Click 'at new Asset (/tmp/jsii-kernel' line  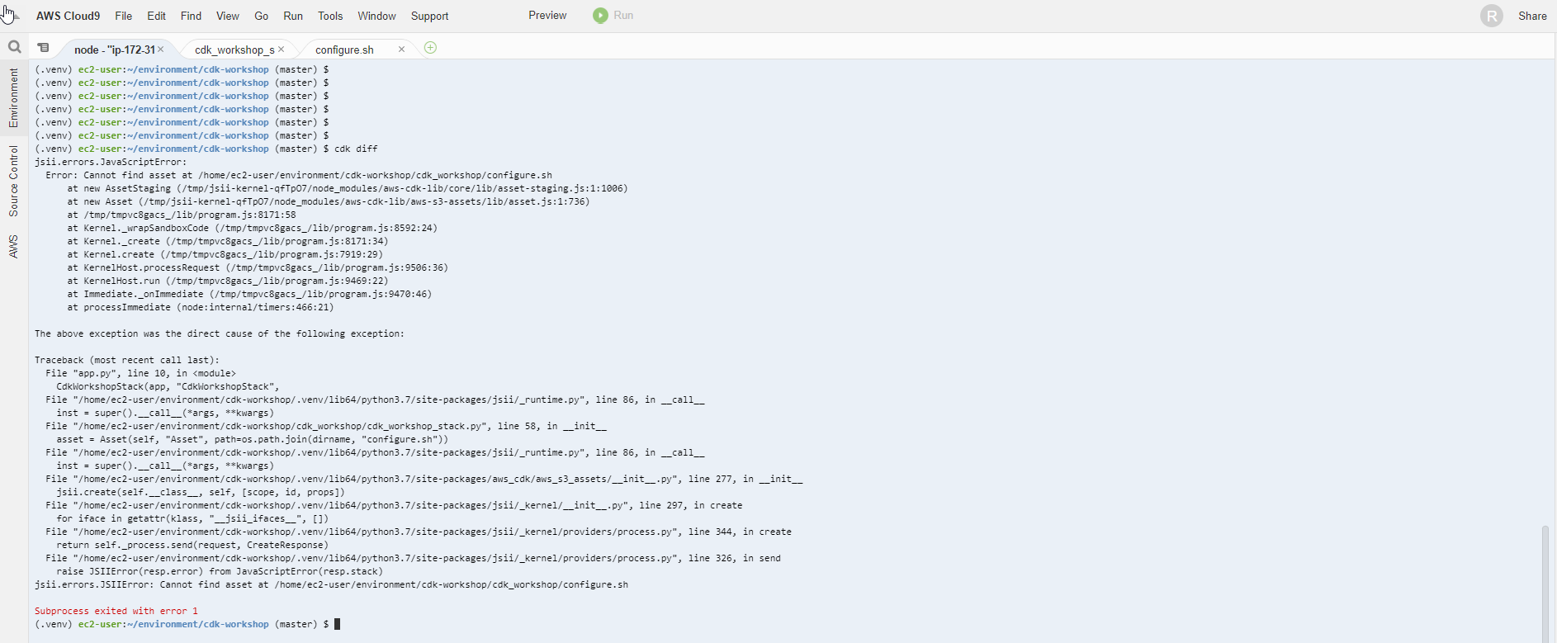(329, 201)
